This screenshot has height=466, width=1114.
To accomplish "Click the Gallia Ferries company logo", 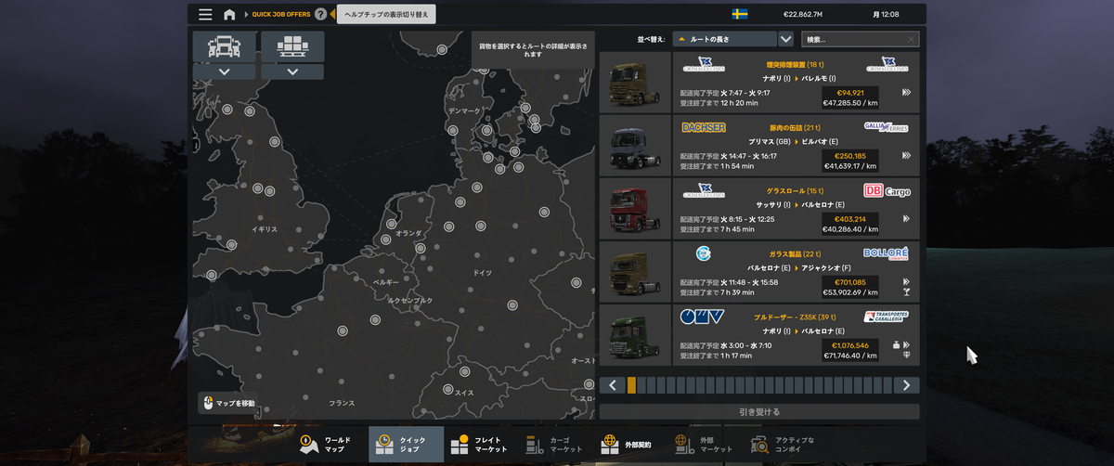I will click(x=887, y=127).
